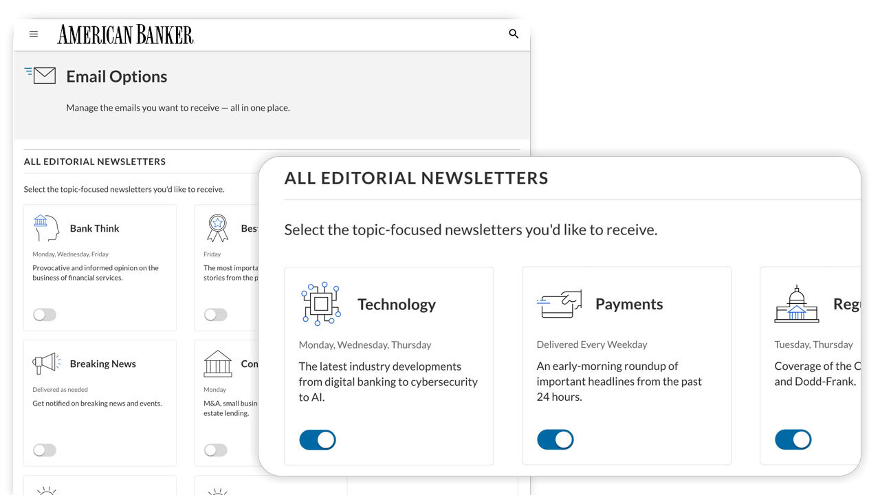880x495 pixels.
Task: Click the Email Options envelope icon
Action: click(40, 75)
